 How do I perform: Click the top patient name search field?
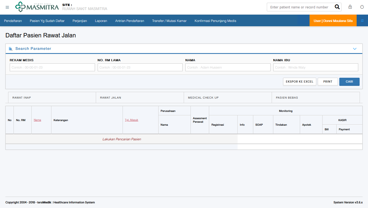click(301, 7)
